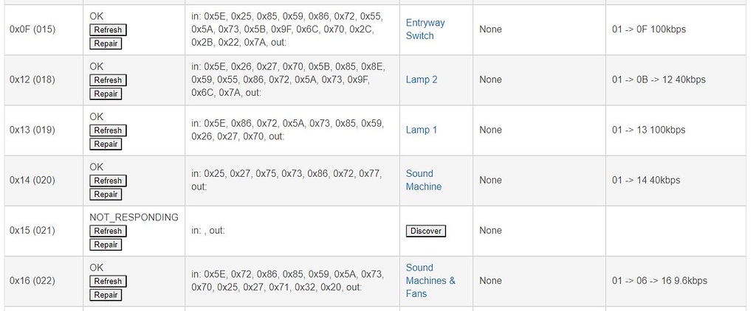
Task: Refresh node 0x16 (022)
Action: tap(108, 281)
